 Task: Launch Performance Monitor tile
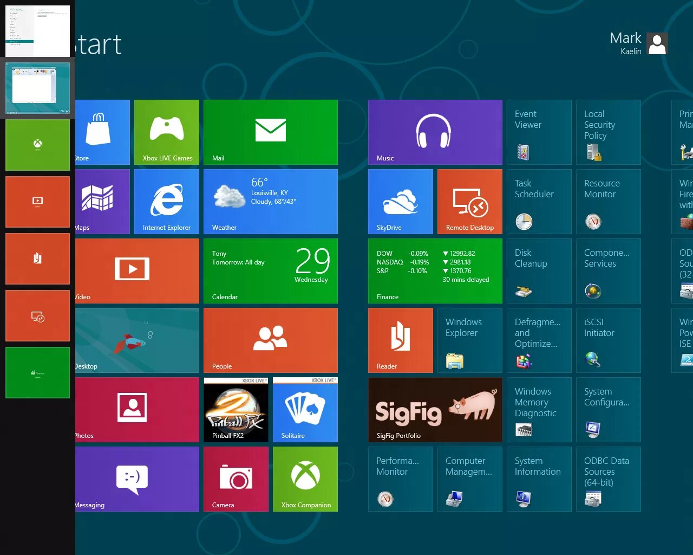point(401,479)
